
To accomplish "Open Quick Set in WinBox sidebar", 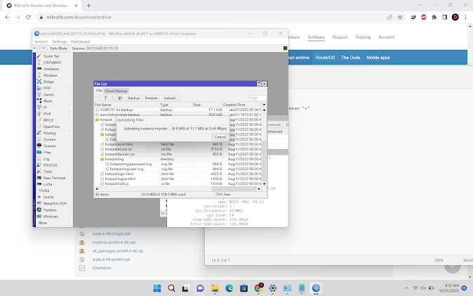I will click(x=51, y=56).
